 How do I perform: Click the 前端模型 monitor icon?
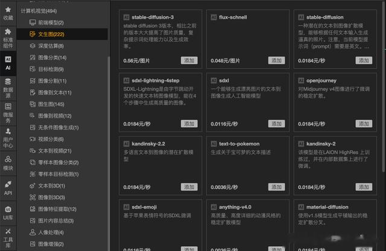(33, 22)
